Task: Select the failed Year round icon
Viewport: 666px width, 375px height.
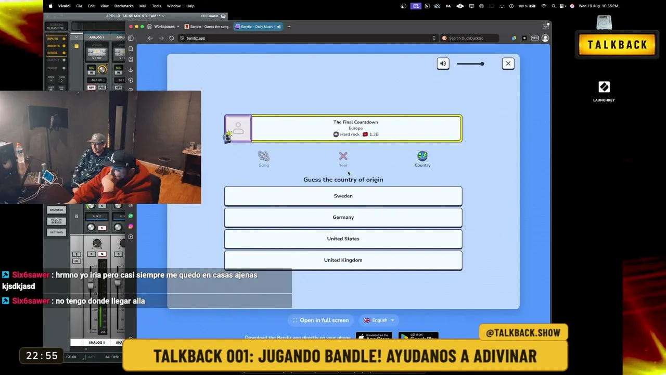Action: 343,159
